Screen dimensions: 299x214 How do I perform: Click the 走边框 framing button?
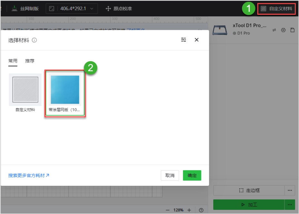(249, 190)
